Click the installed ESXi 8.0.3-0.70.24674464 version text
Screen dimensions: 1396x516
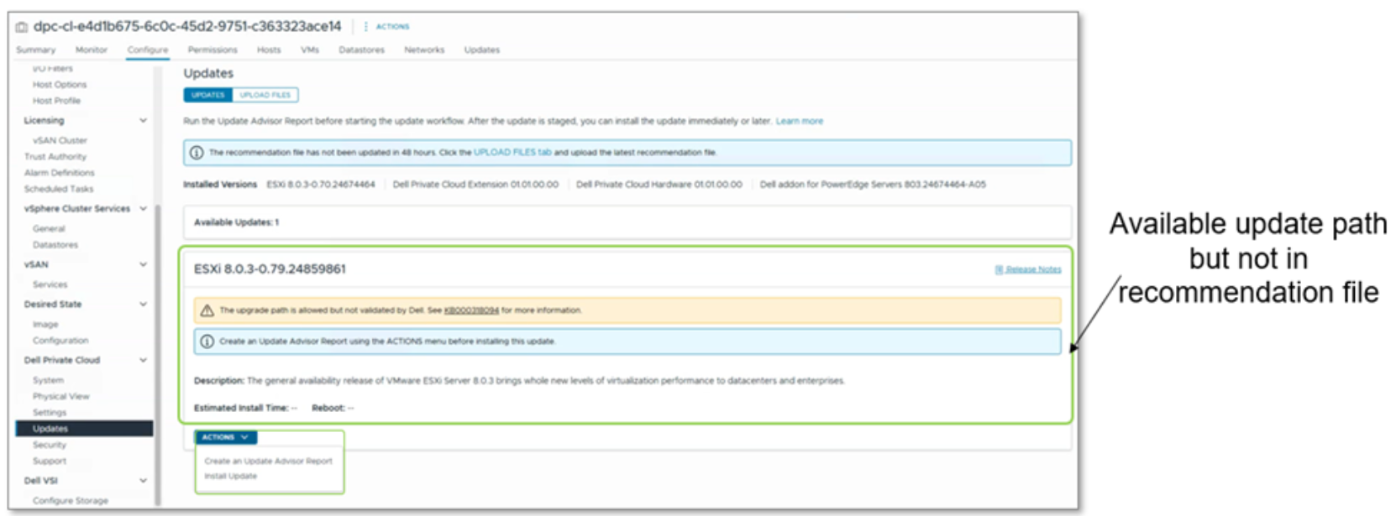tap(321, 185)
